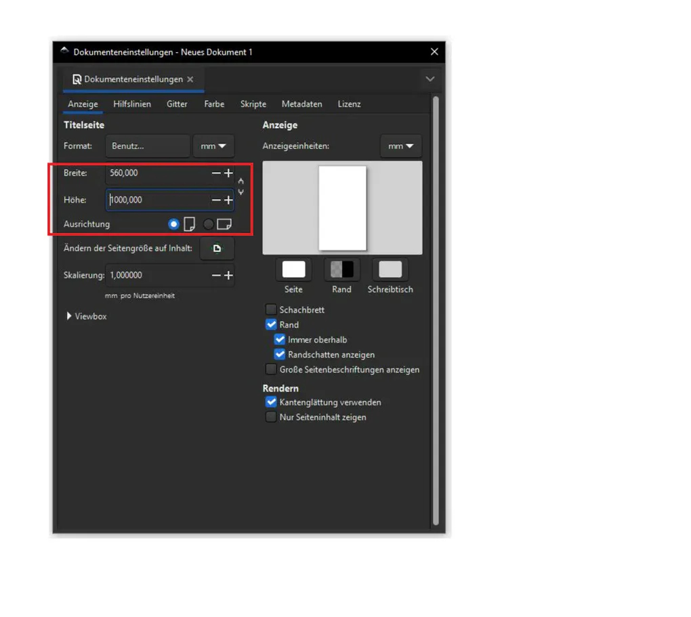
Task: Open the Anzeigeeinheiten mm dropdown
Action: pyautogui.click(x=400, y=146)
